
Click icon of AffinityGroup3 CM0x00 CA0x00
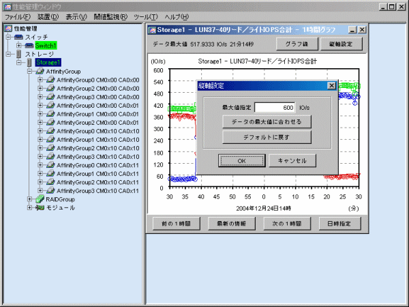pos(50,97)
